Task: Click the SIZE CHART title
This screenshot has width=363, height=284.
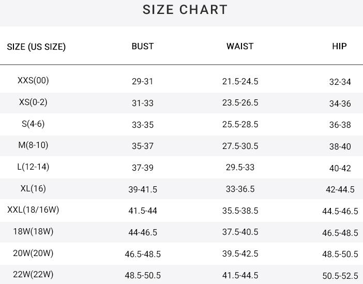Action: [185, 10]
